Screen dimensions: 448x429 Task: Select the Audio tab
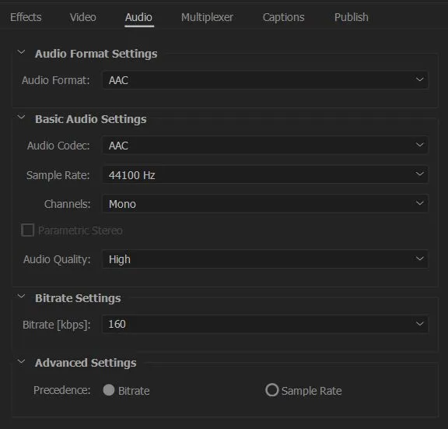tap(139, 17)
